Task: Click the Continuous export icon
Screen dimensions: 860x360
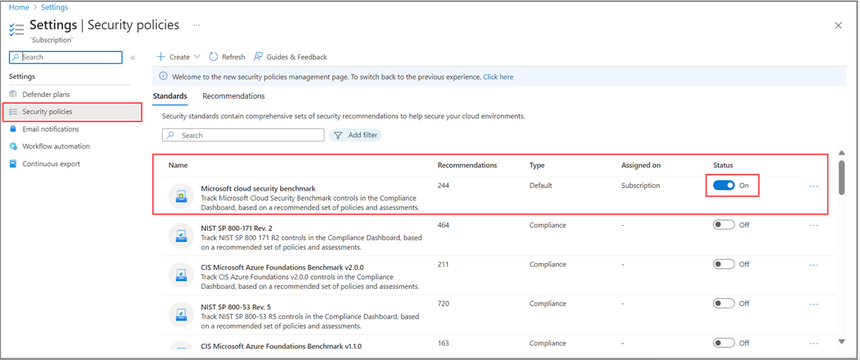Action: click(x=13, y=164)
